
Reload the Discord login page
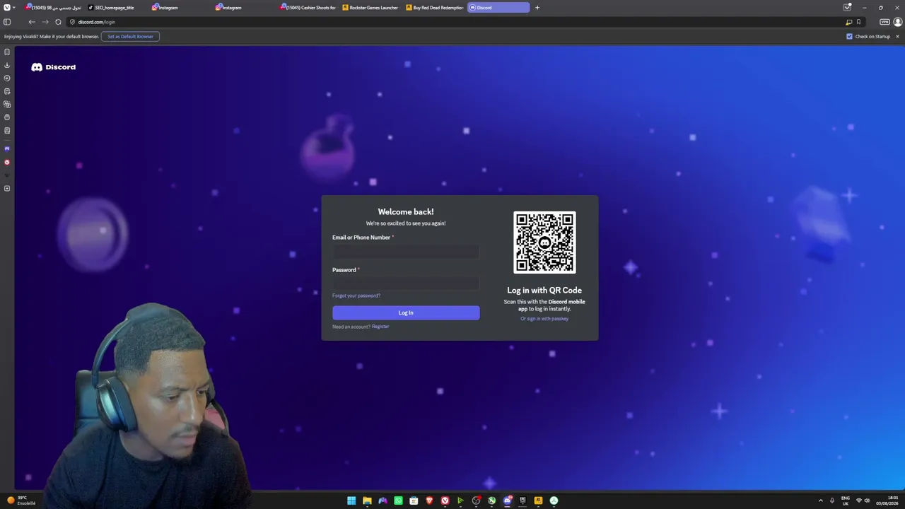tap(58, 22)
